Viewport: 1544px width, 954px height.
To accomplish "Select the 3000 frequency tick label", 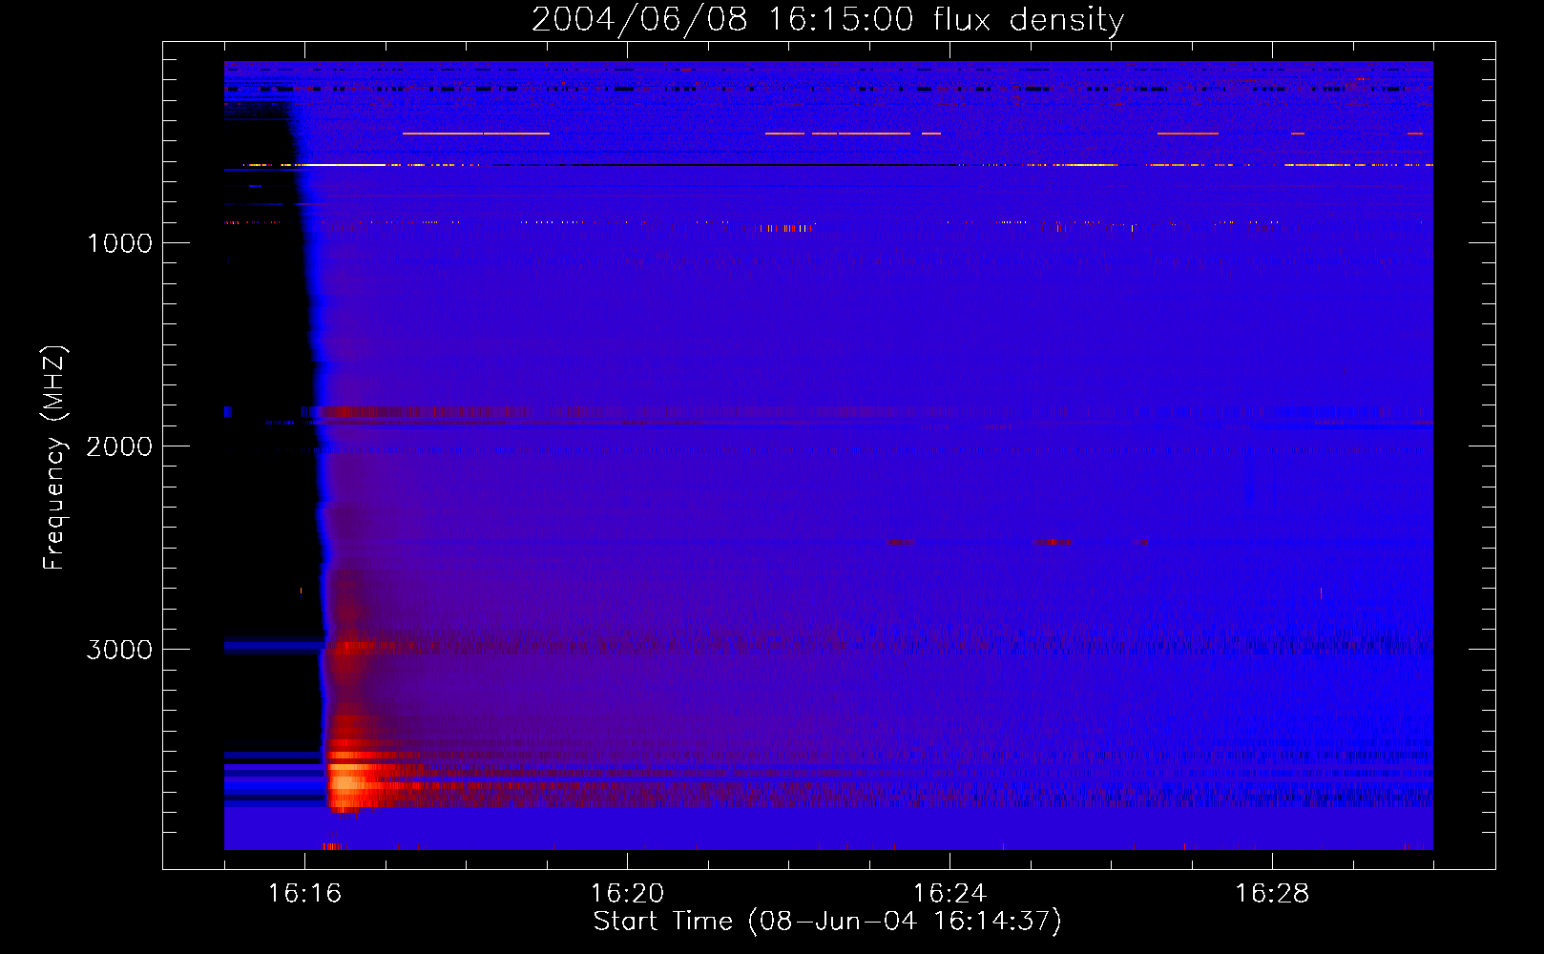I will [x=119, y=650].
